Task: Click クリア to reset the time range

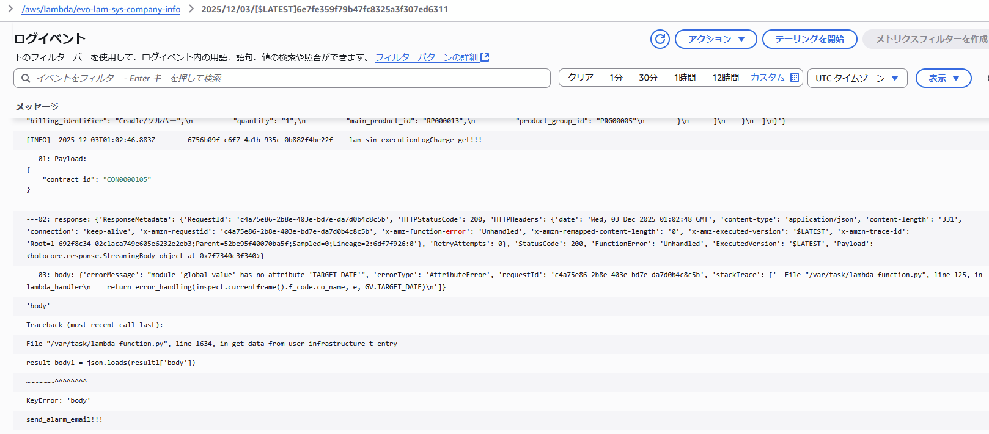Action: (x=580, y=78)
